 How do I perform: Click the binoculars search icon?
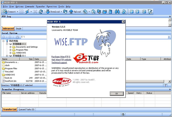click(x=117, y=12)
